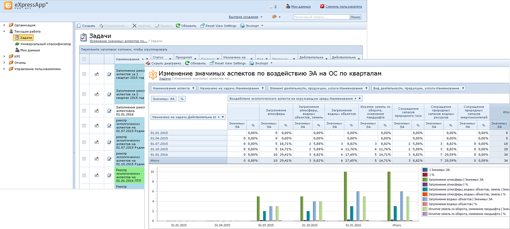Click Клонировать in Задачи window toolbar
The height and width of the screenshot is (229, 510).
pyautogui.click(x=114, y=26)
